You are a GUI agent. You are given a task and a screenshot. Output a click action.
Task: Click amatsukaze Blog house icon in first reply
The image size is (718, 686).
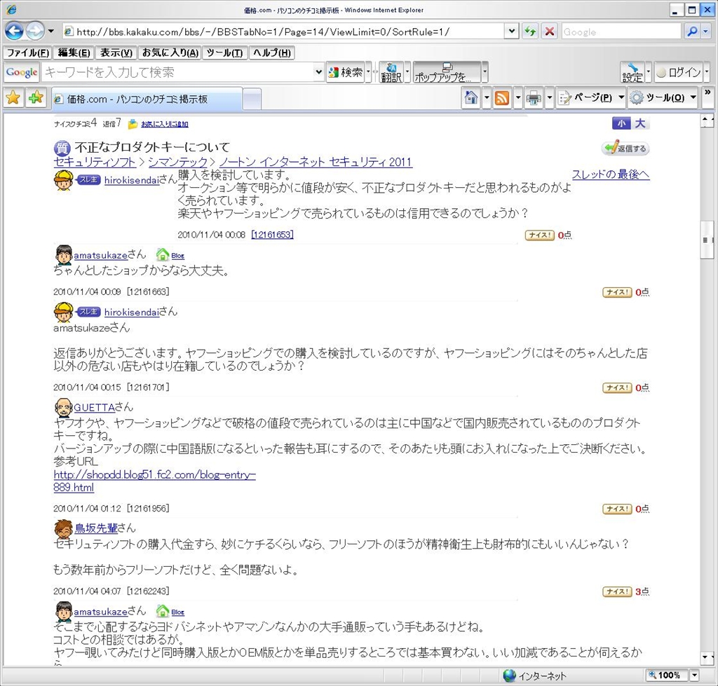(162, 254)
